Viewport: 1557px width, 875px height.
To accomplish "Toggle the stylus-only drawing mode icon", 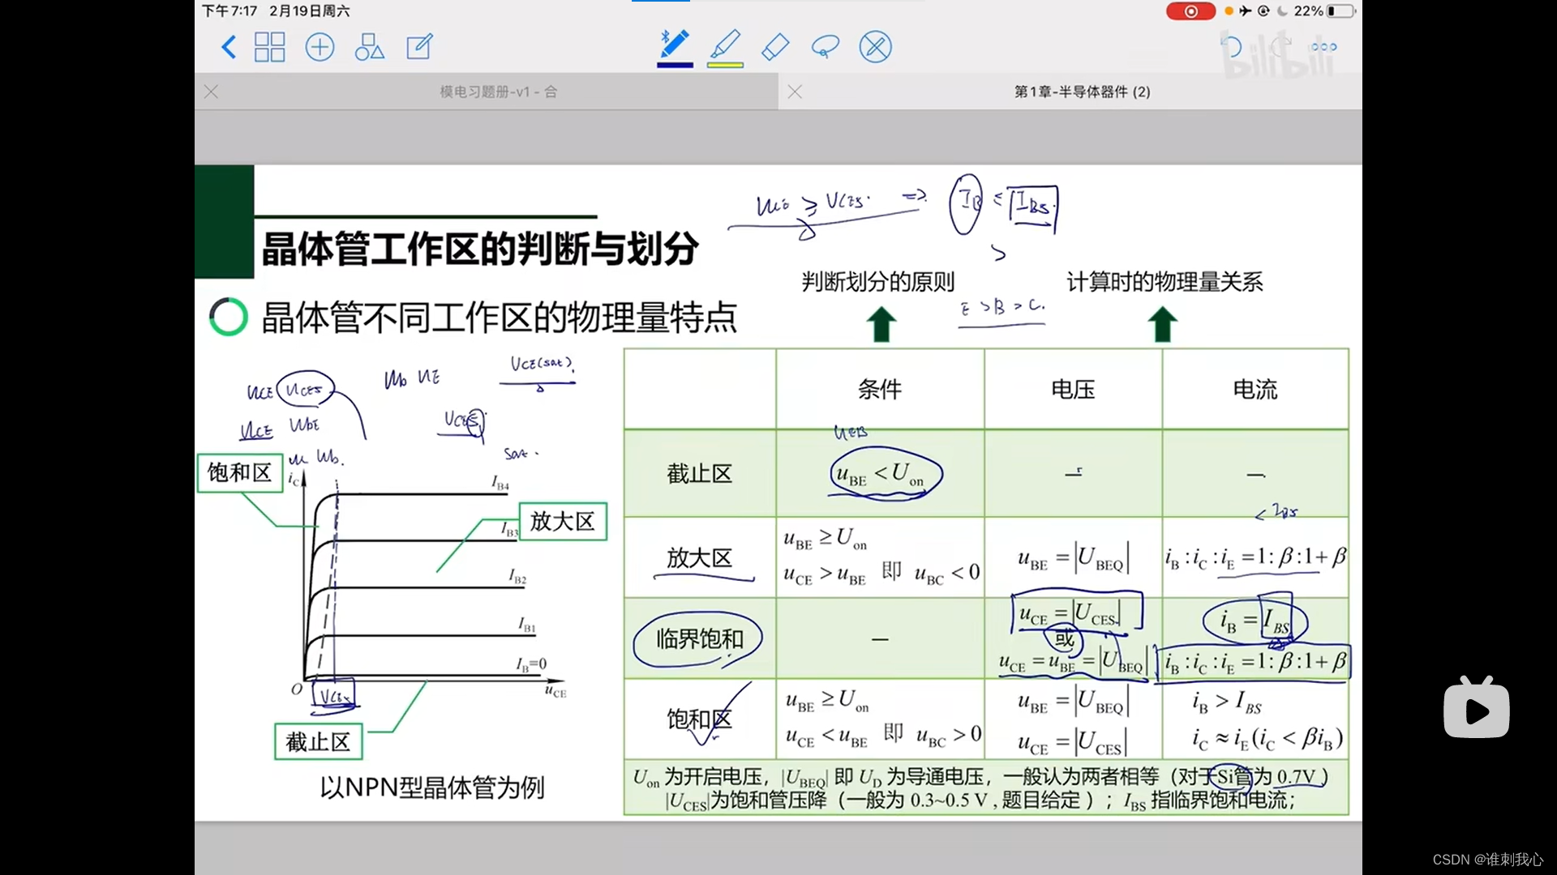I will pos(875,47).
